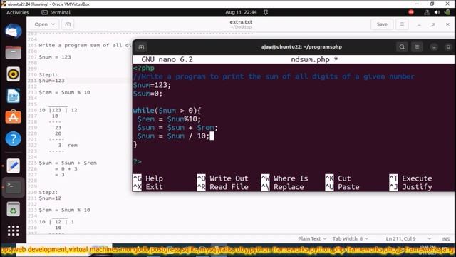The width and height of the screenshot is (456, 257).
Task: Click the while($num > 0){ line
Action: point(167,111)
